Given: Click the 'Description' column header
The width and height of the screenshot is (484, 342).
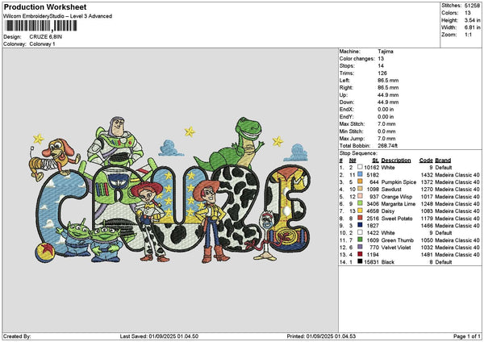Looking at the screenshot, I should pos(396,161).
